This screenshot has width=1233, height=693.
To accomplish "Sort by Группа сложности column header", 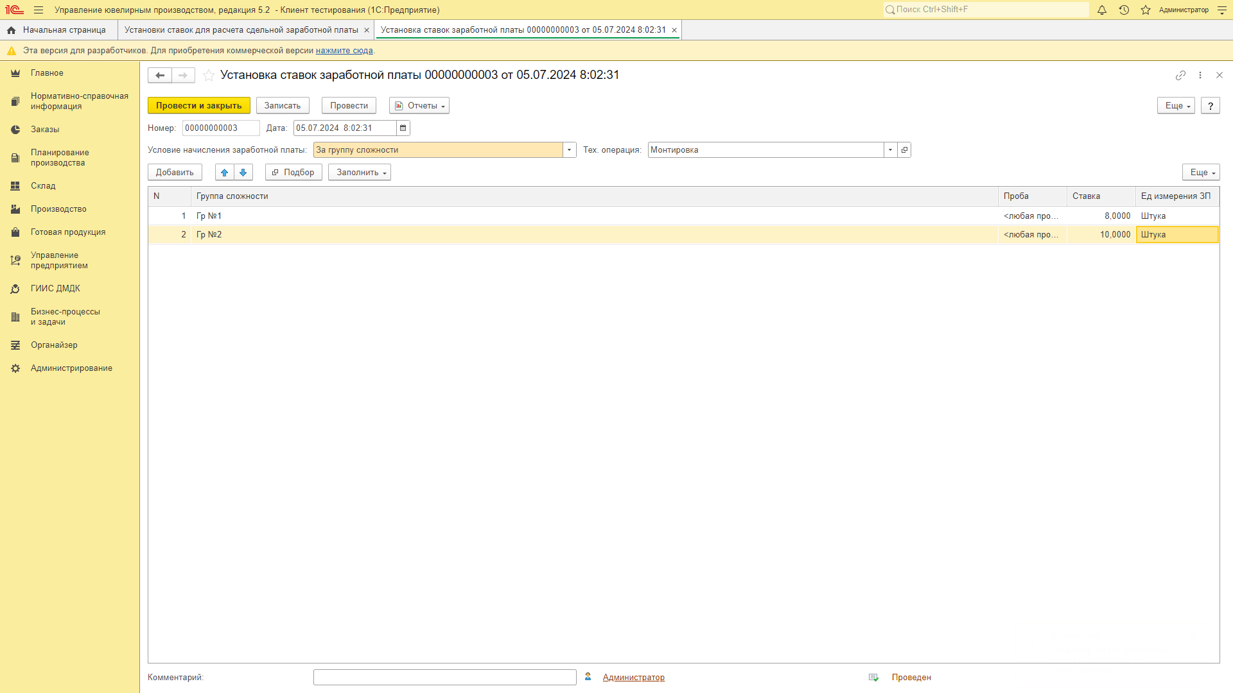I will coord(595,196).
